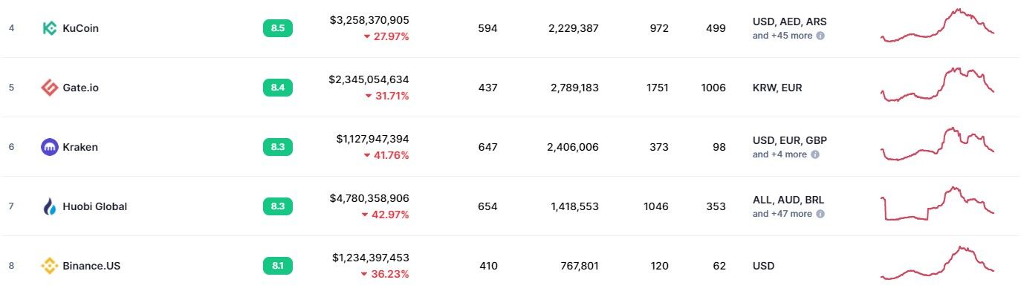Expand Kraken's 'and +4 more' fiat list

click(x=779, y=154)
